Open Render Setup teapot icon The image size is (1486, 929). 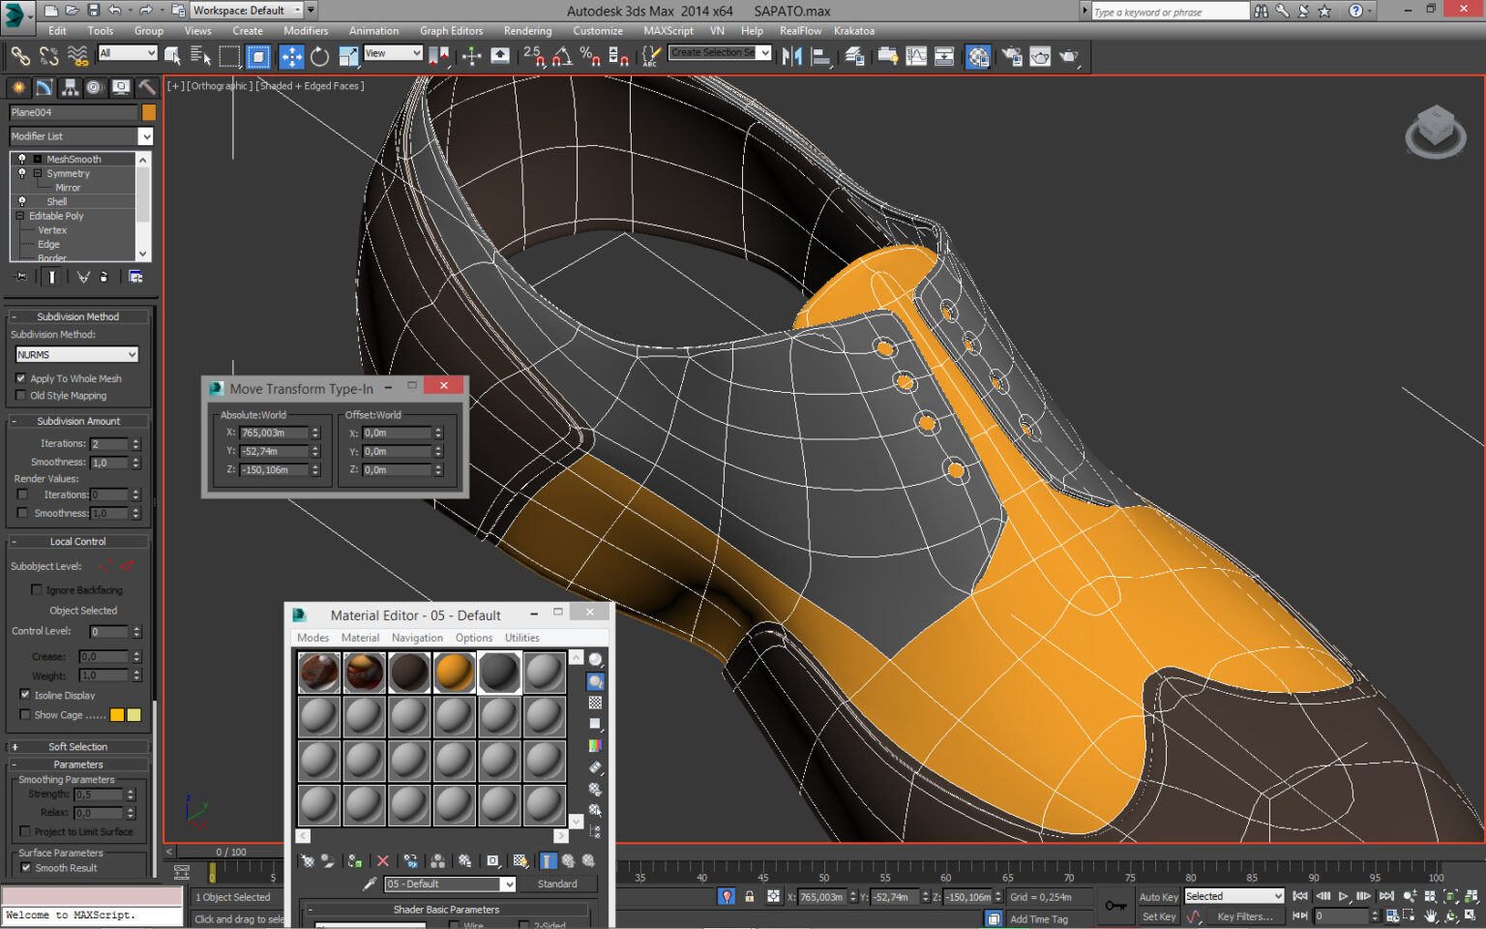[x=1012, y=56]
